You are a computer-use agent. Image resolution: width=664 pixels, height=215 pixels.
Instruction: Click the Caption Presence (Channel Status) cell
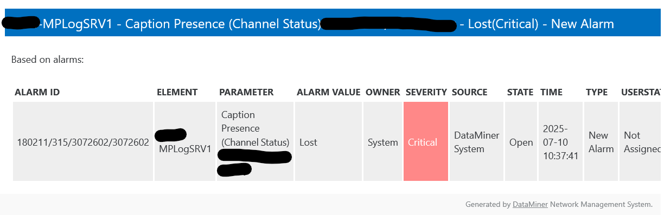click(x=256, y=141)
